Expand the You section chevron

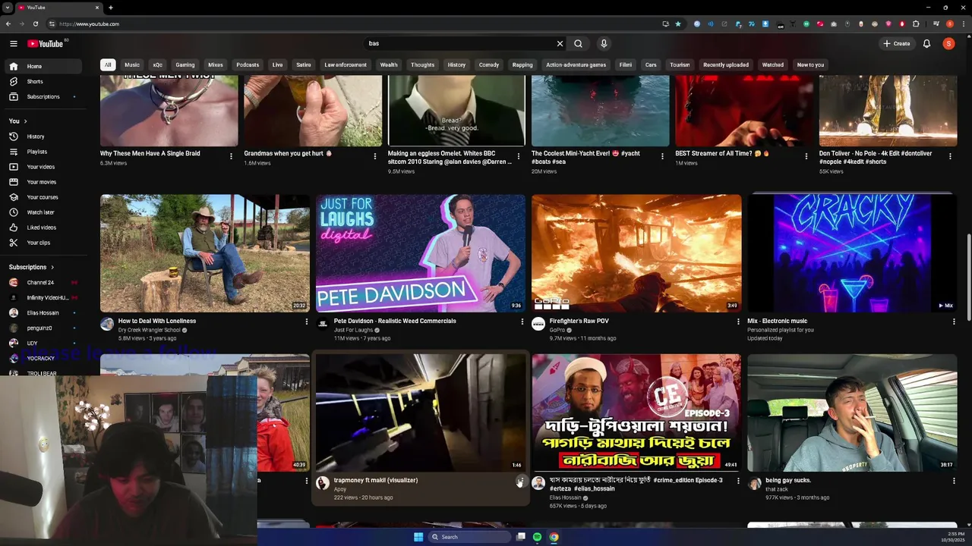(x=25, y=121)
